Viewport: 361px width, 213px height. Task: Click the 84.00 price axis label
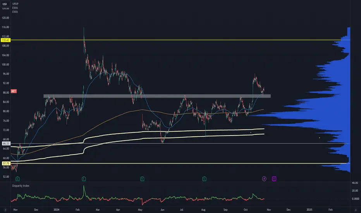pyautogui.click(x=5, y=102)
